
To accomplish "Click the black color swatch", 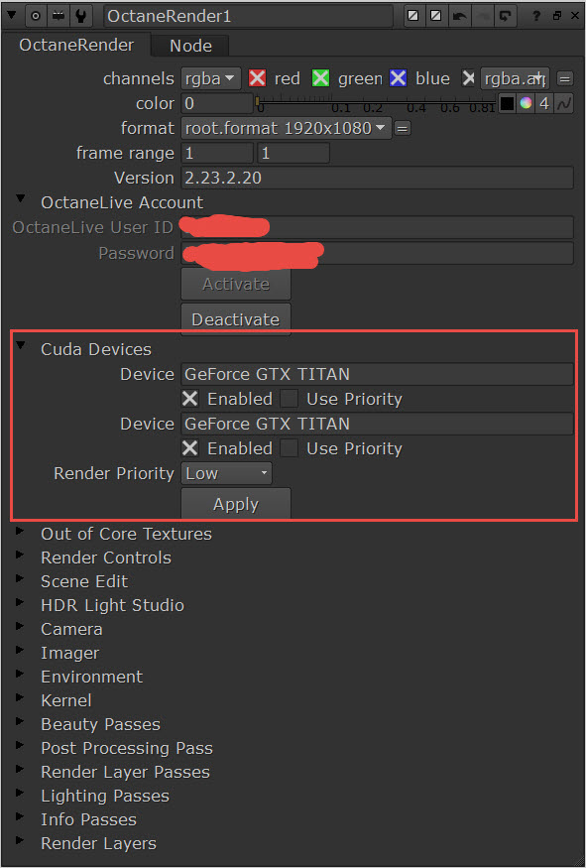I will coord(507,103).
